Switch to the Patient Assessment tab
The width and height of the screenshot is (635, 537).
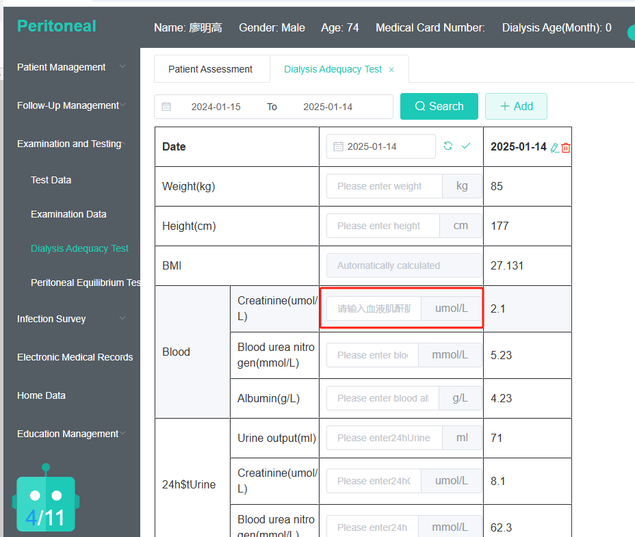tap(211, 69)
